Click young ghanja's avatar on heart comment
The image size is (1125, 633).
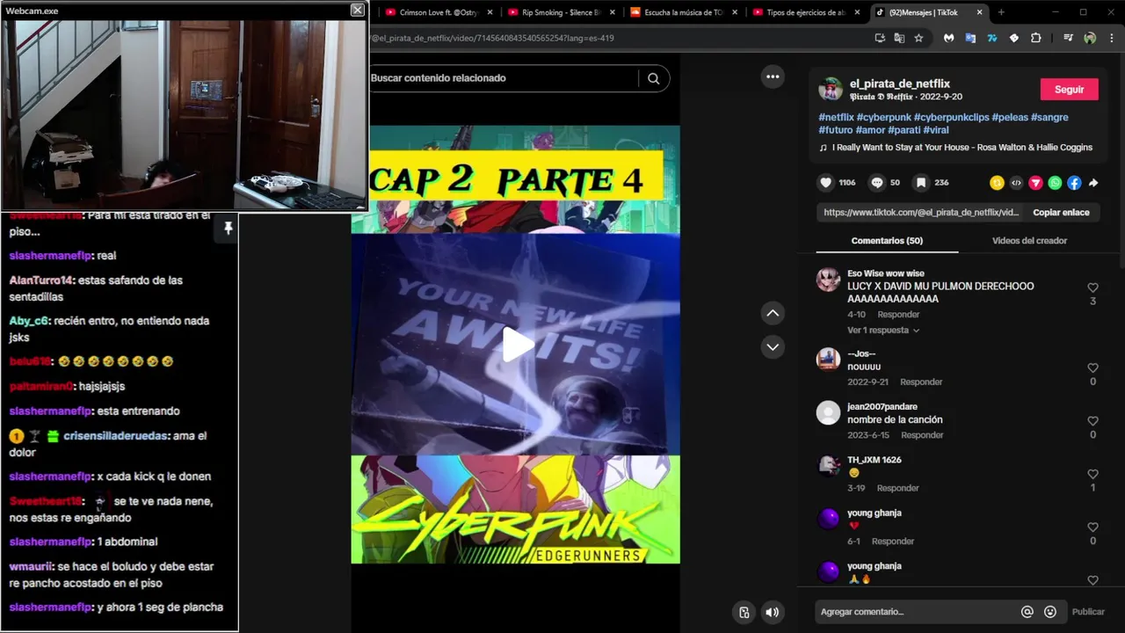pos(829,519)
